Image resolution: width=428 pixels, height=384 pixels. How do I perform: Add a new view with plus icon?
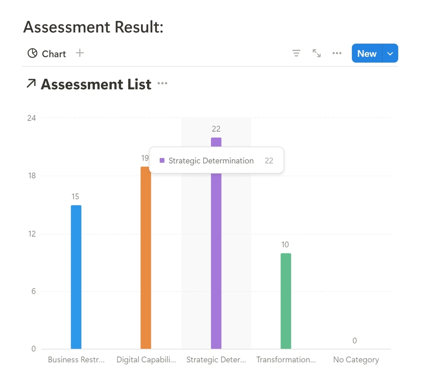pyautogui.click(x=80, y=53)
